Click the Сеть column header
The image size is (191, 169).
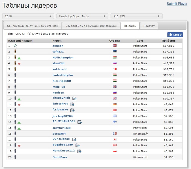pyautogui.click(x=140, y=41)
